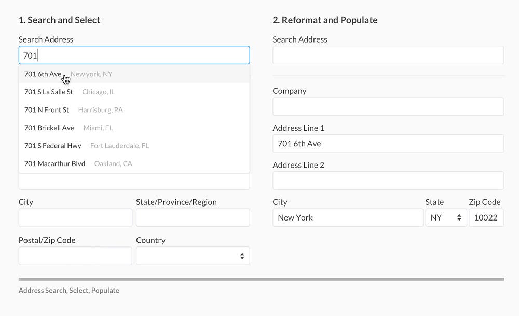Screen dimensions: 519x316
Task: Open the Country dropdown
Action: click(x=193, y=256)
